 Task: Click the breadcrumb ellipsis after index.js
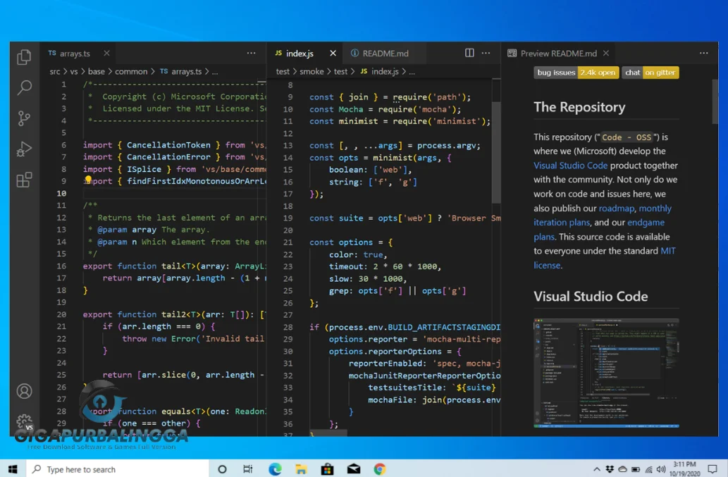(x=412, y=71)
